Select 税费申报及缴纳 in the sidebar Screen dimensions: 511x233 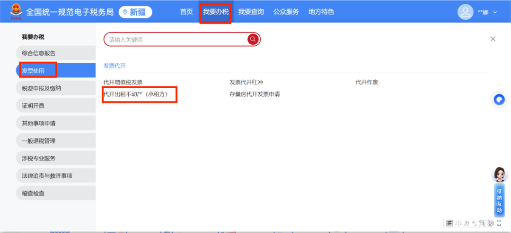(x=56, y=88)
